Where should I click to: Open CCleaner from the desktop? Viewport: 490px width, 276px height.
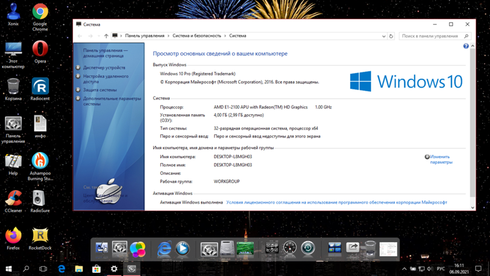click(13, 202)
